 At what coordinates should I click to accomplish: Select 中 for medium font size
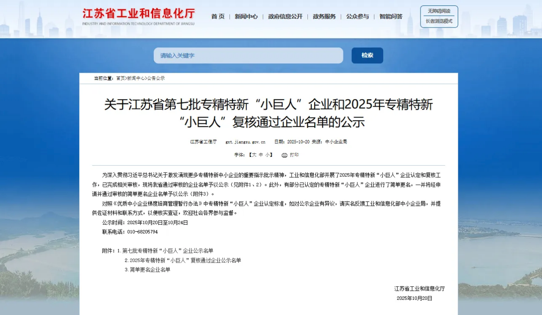pyautogui.click(x=261, y=155)
